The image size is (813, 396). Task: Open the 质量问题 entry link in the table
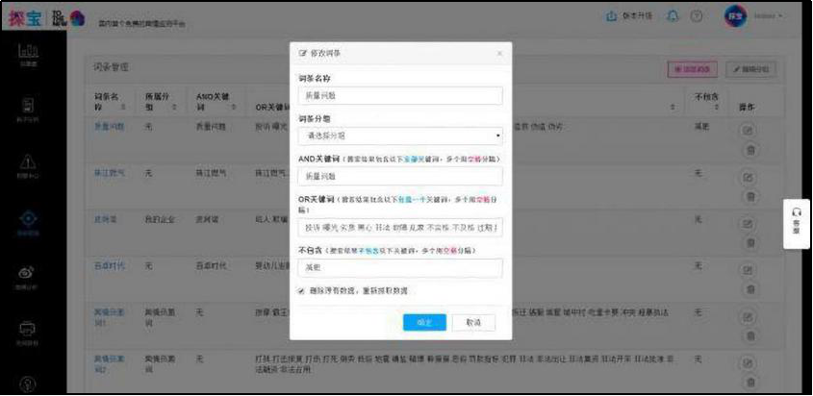coord(110,126)
